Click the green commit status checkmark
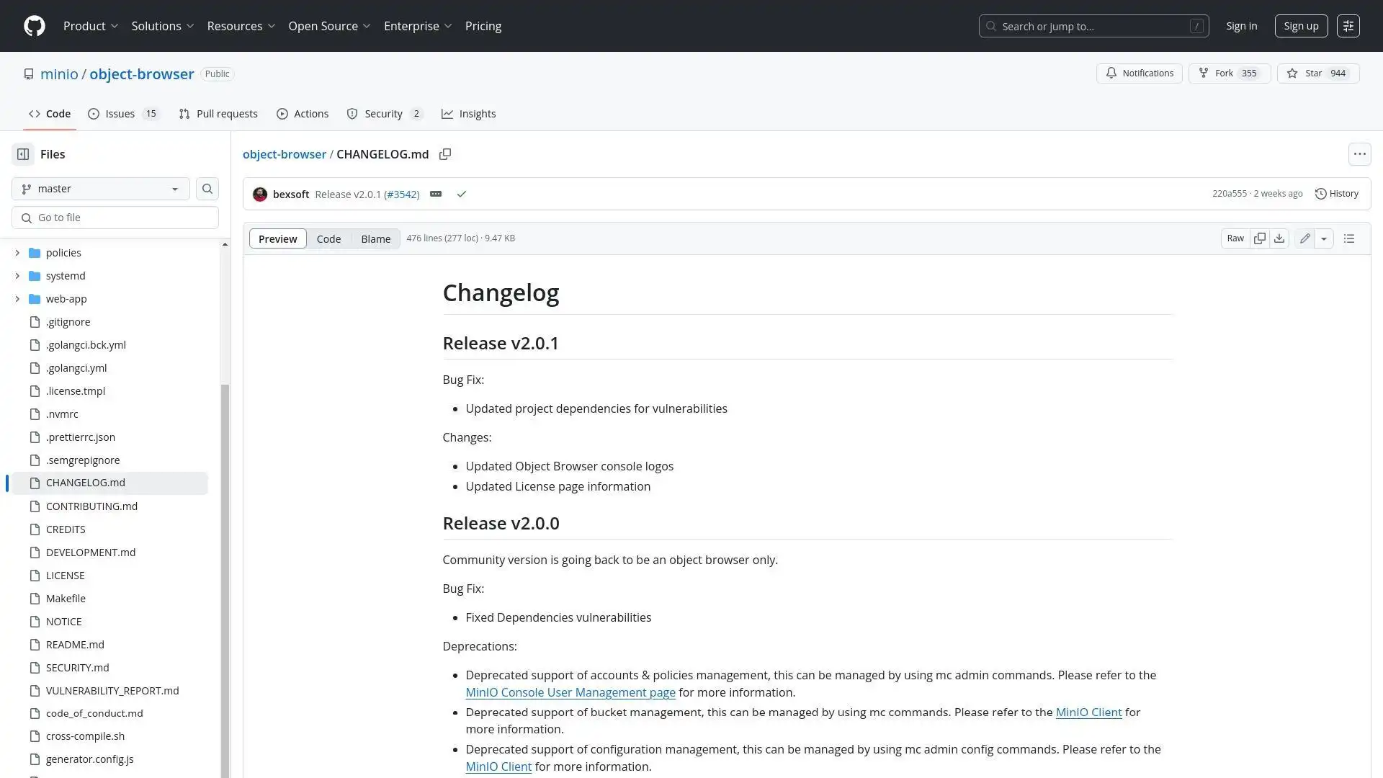This screenshot has width=1383, height=778. [462, 194]
